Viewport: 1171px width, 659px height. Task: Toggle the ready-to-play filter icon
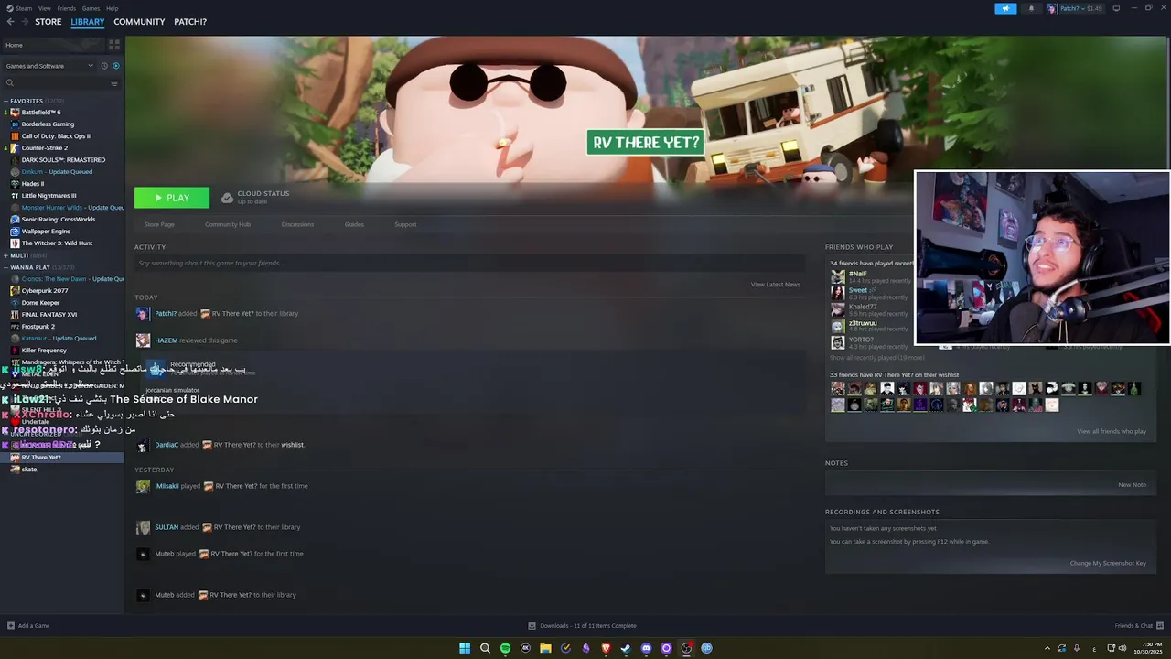[116, 66]
